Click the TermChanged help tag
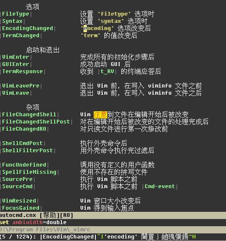 pos(21,36)
